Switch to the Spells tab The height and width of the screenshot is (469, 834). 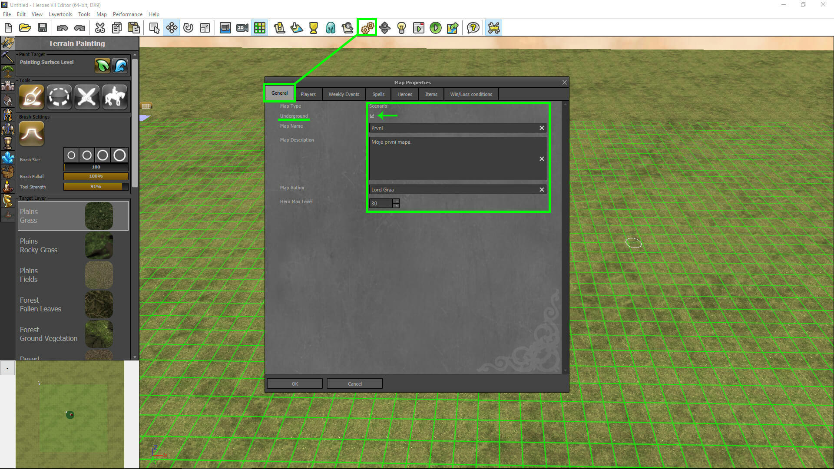378,94
